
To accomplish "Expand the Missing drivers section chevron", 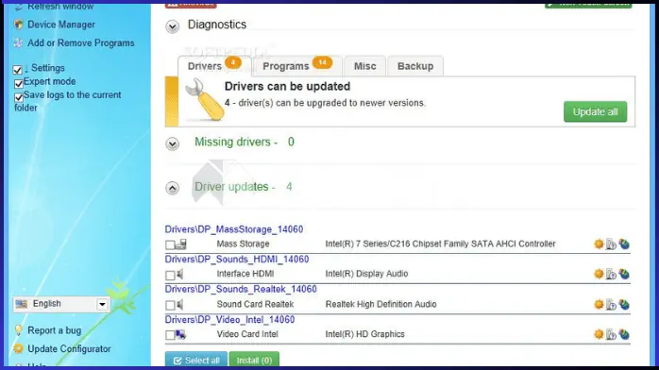I will pos(172,144).
